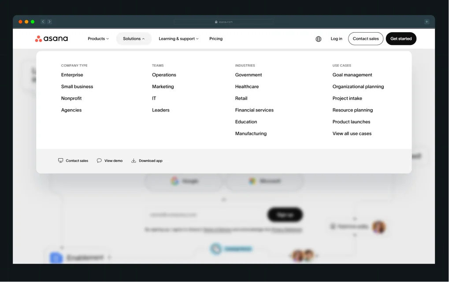Click the download icon beside Download app
Viewport: 449px width, 282px height.
point(134,161)
